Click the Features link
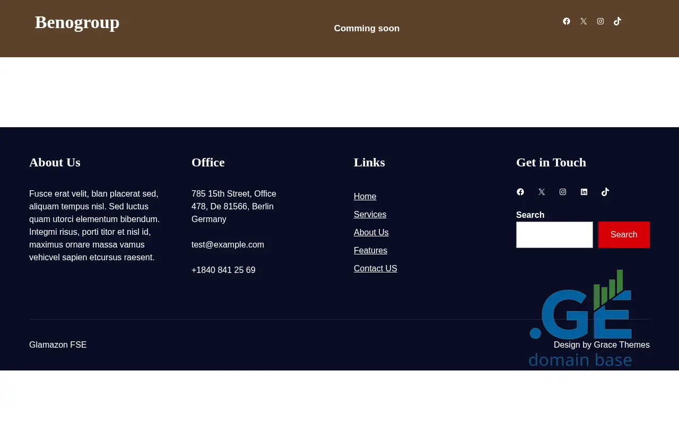This screenshot has height=424, width=679. [x=370, y=251]
